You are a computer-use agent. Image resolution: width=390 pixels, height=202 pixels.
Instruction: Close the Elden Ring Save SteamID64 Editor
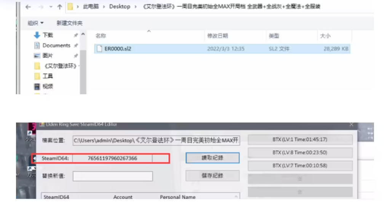pyautogui.click(x=351, y=124)
